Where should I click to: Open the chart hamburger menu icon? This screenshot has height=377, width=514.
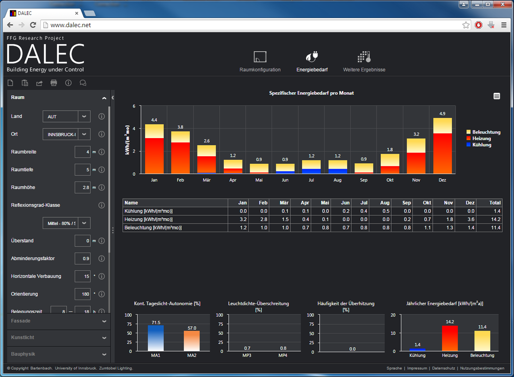496,96
